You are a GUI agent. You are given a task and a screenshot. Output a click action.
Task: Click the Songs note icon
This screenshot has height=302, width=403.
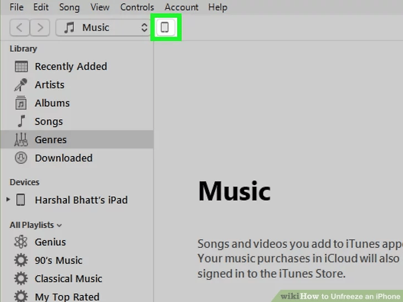click(22, 121)
